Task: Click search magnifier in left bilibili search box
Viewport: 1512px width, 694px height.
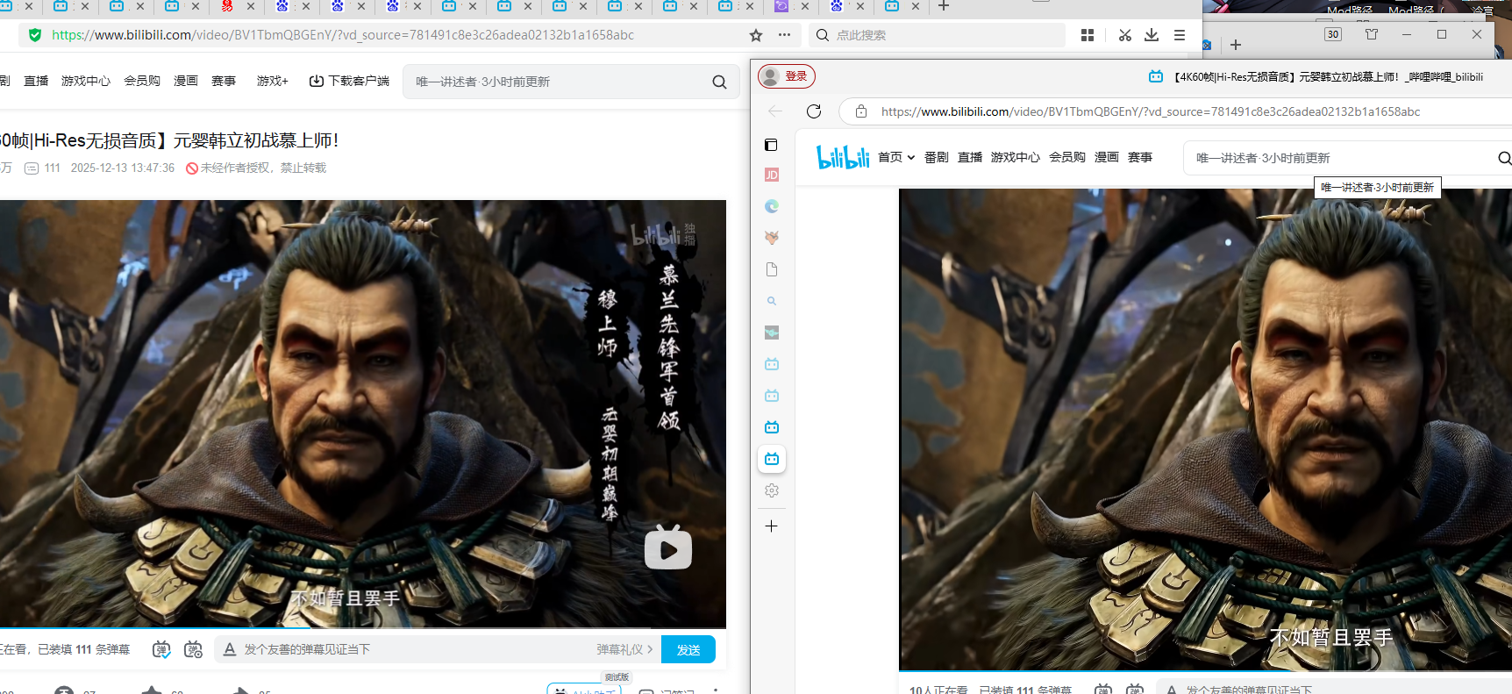Action: pyautogui.click(x=719, y=82)
